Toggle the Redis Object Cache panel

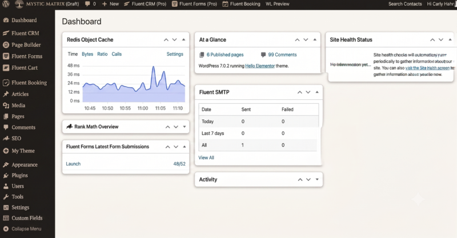coord(183,39)
